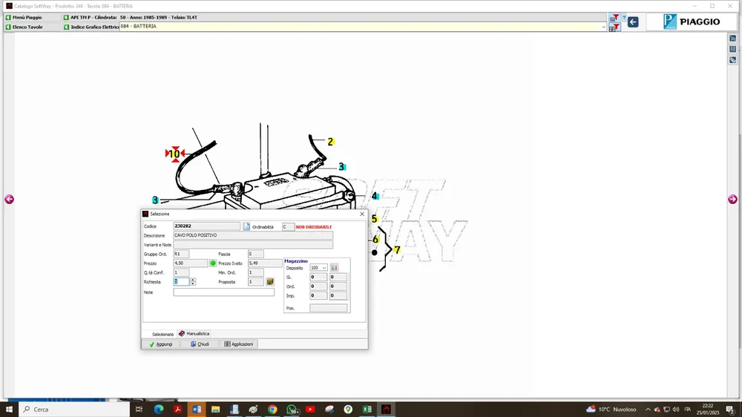The image size is (742, 417).
Task: Click the Richiesta quantity input
Action: click(x=181, y=282)
